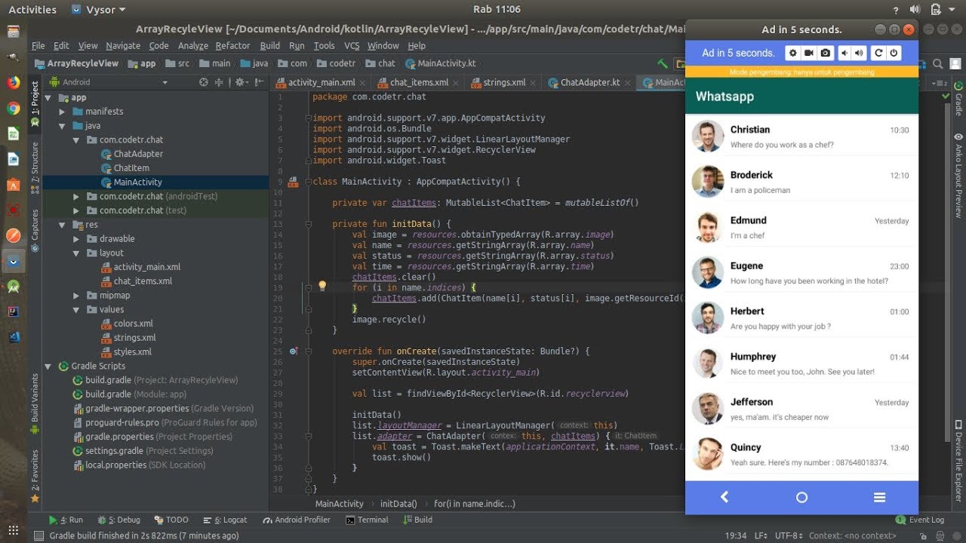
Task: Switch to the ChatAdapter.kt editor tab
Action: point(589,82)
